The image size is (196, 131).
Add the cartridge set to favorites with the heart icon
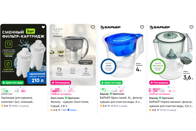point(43,27)
